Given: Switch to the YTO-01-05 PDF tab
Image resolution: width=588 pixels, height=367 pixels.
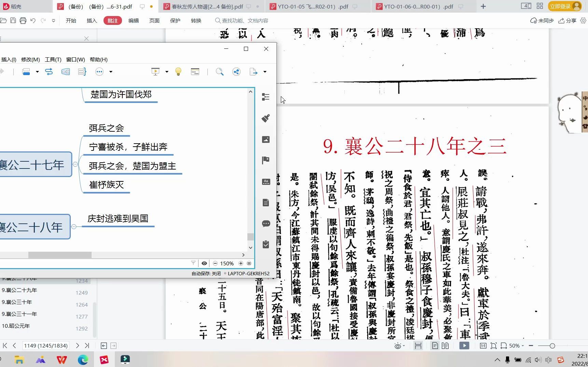Looking at the screenshot, I should 318,6.
